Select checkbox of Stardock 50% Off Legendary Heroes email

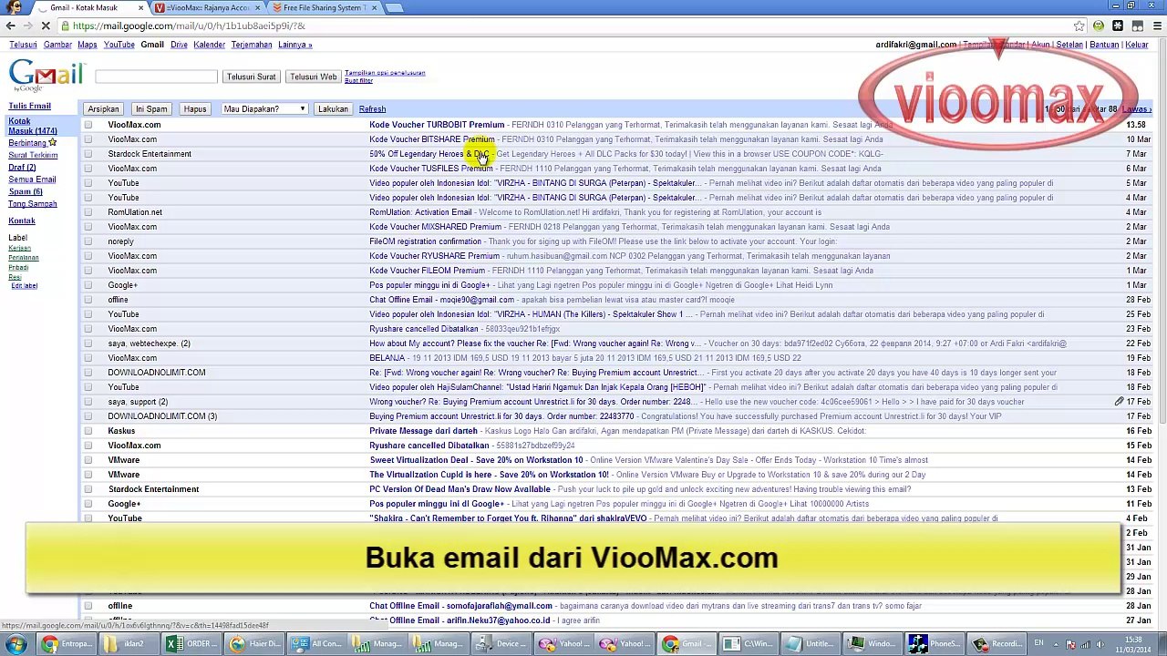tap(88, 154)
